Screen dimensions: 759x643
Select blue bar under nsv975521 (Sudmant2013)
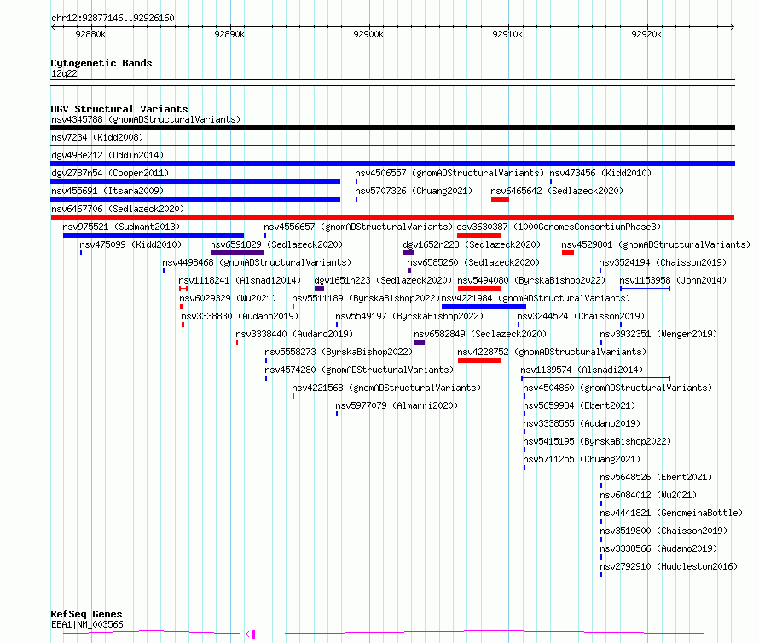coord(154,235)
